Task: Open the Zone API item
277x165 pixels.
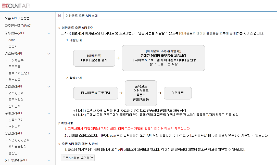Action: click(x=12, y=40)
